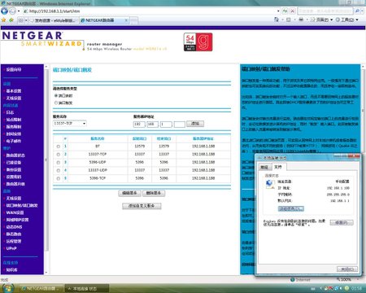
Task: Click the close button at dialog bottom
Action: [347, 269]
